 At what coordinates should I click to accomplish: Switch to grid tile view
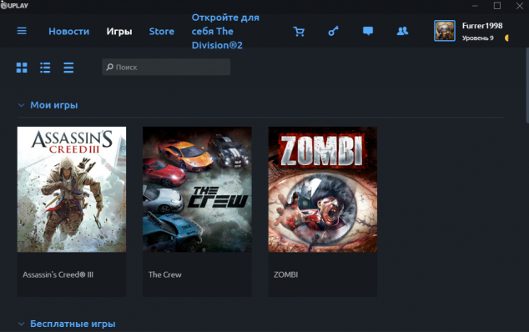[22, 68]
